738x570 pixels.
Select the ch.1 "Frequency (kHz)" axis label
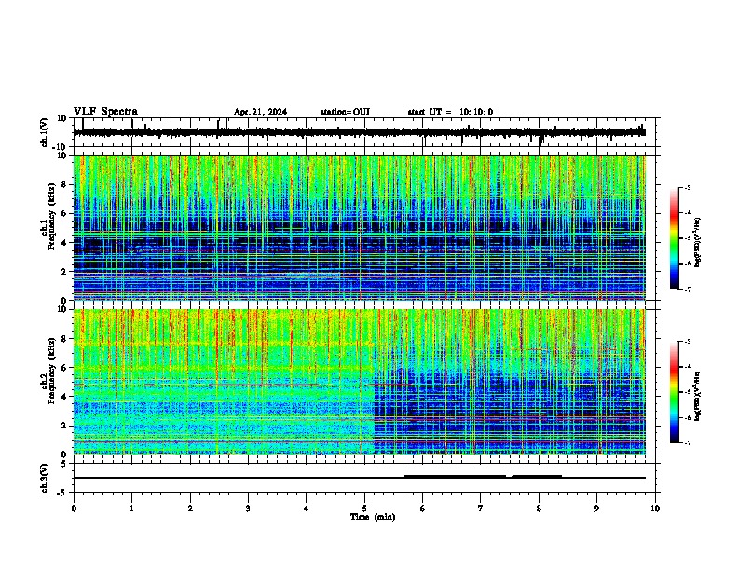[51, 216]
